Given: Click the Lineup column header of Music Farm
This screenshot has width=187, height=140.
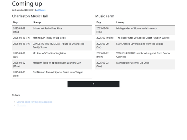Looking at the screenshot, I should click(x=120, y=22).
